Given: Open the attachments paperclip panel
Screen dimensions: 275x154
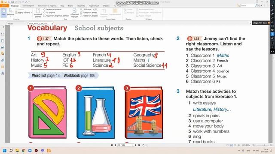Looking at the screenshot, I should tap(3, 60).
